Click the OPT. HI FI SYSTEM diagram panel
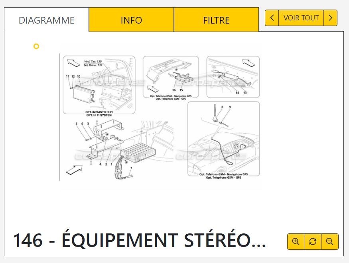Viewport: 349px width, 263px height. [99, 85]
